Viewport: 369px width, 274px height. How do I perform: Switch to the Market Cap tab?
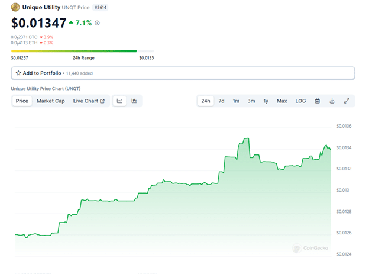(51, 101)
